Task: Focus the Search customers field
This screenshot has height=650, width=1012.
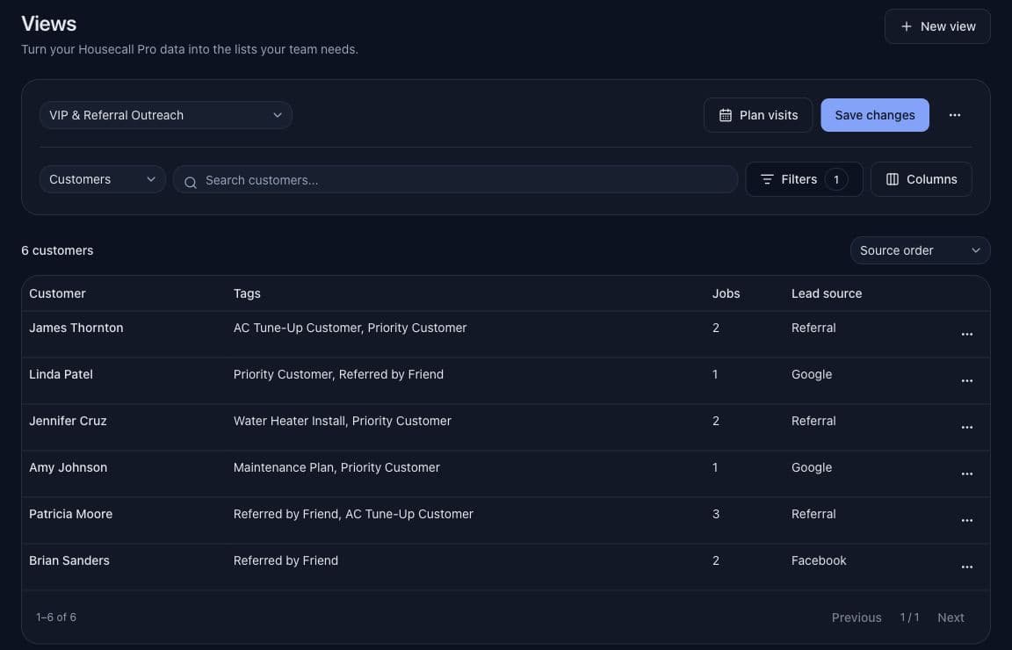Action: click(x=455, y=180)
